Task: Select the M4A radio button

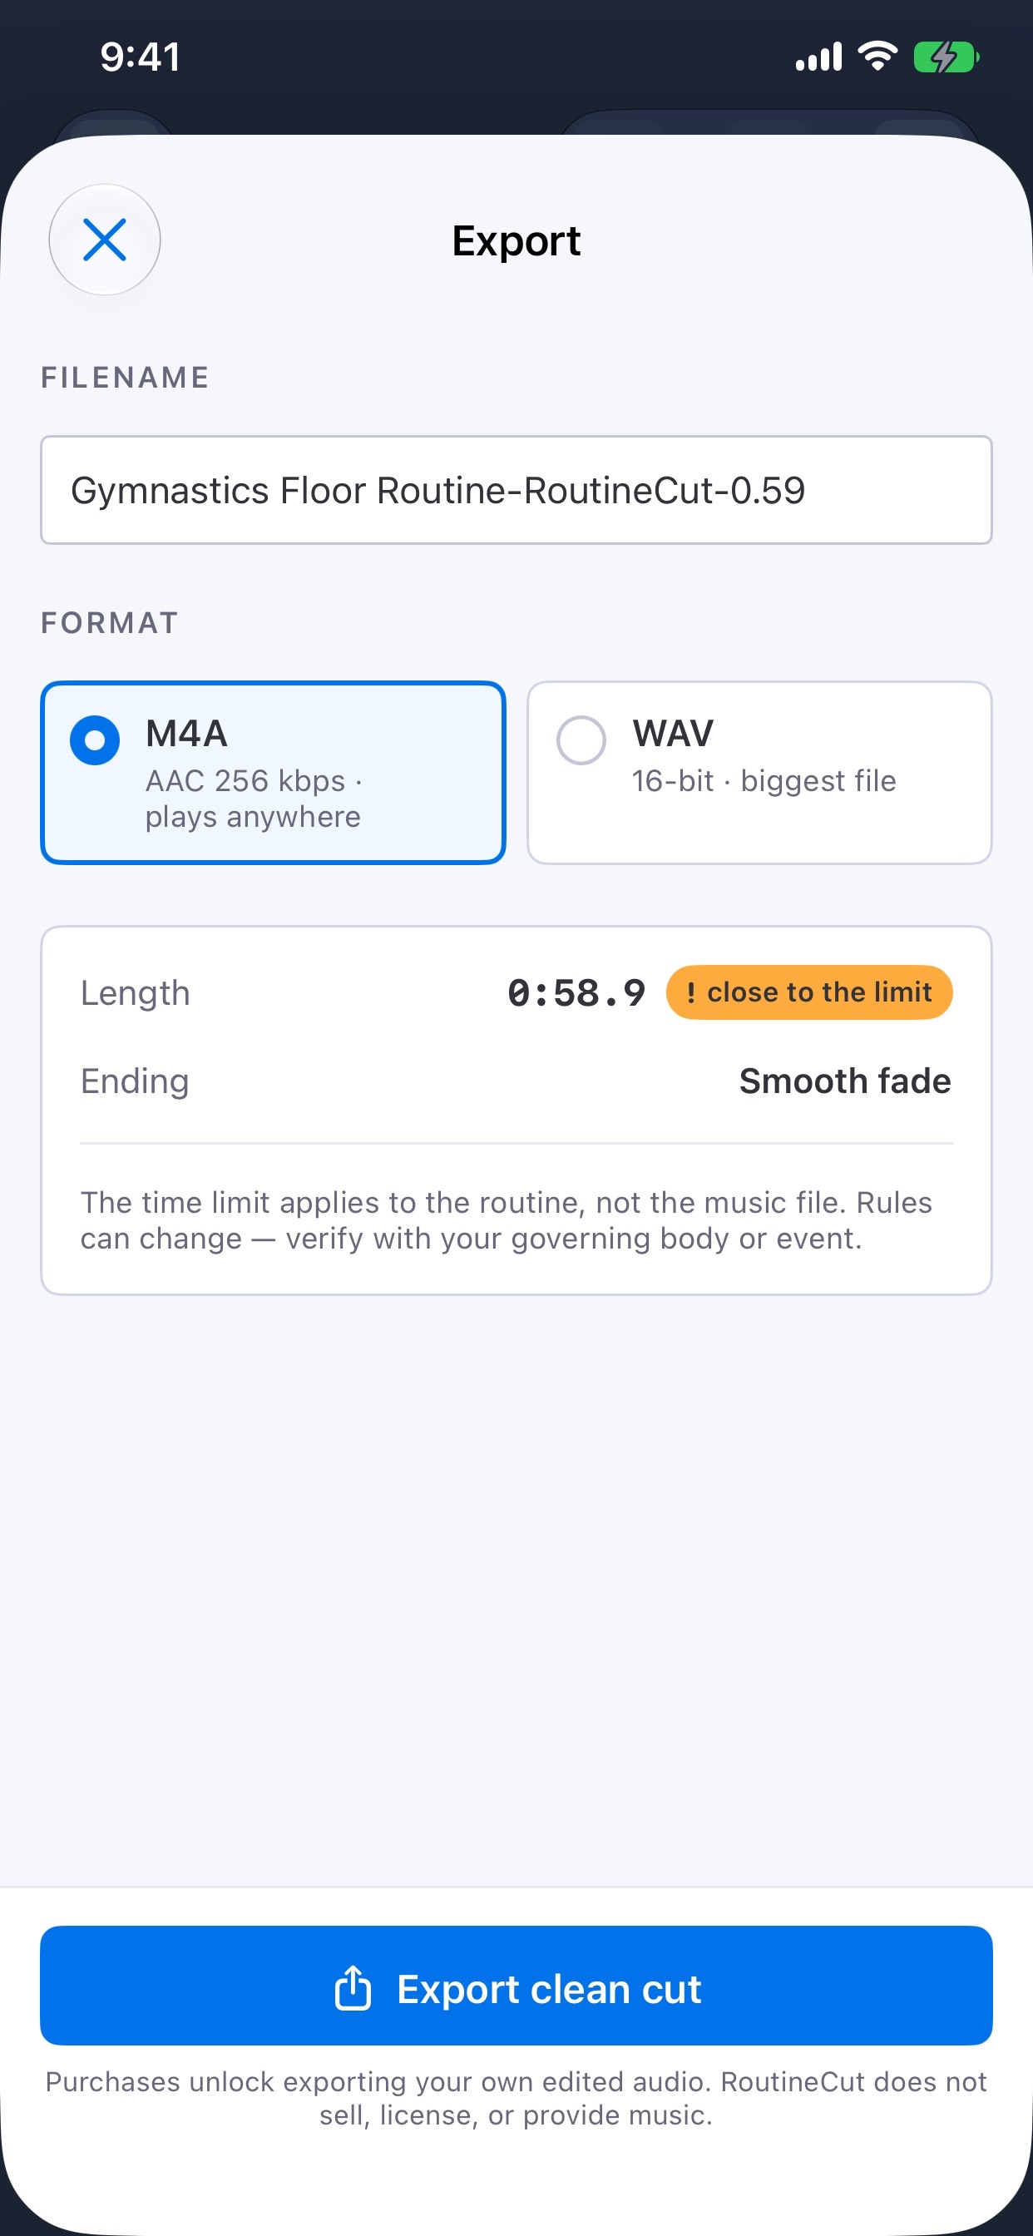Action: [x=95, y=740]
